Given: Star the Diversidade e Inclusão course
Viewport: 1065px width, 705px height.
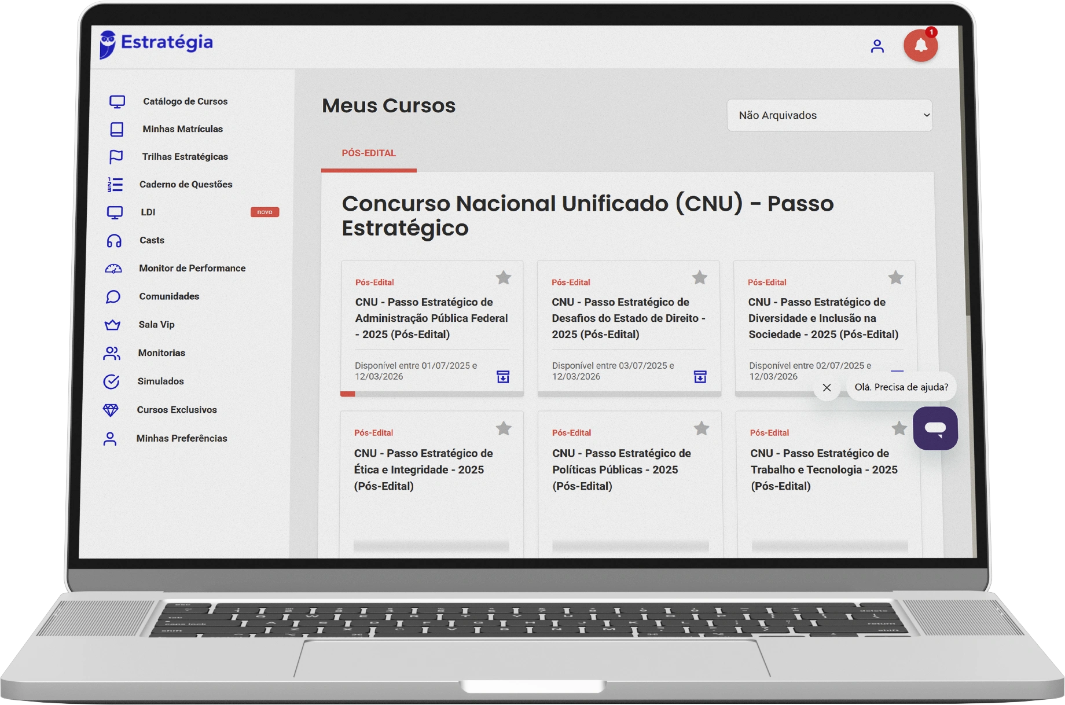Looking at the screenshot, I should [895, 278].
